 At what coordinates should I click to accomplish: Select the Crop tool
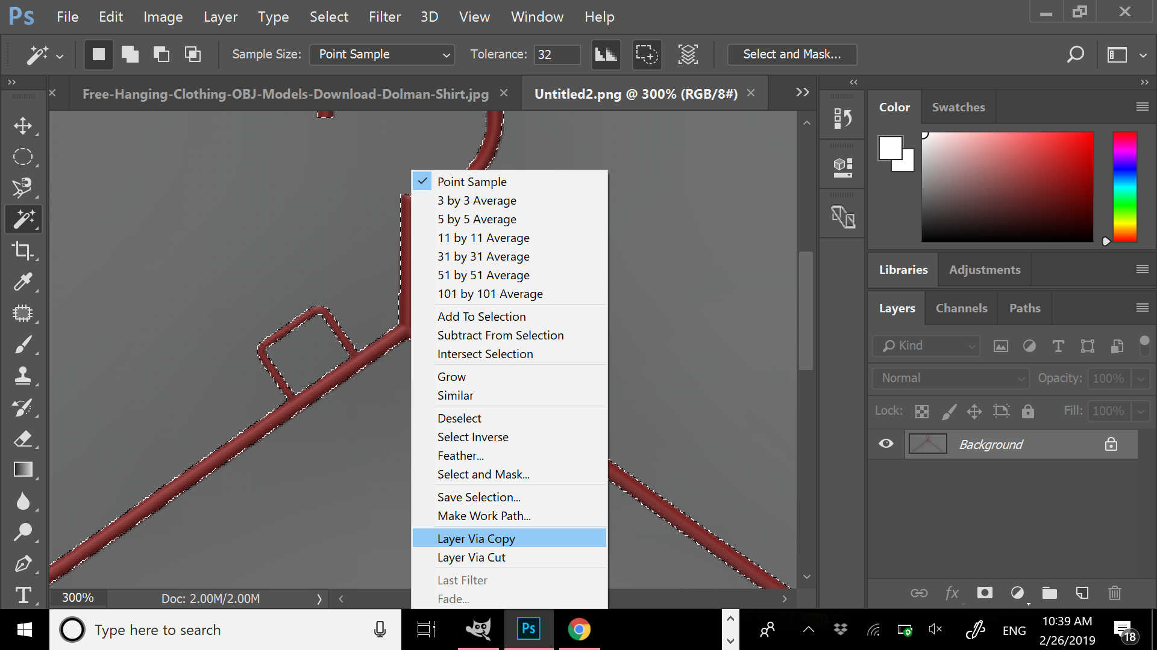23,250
